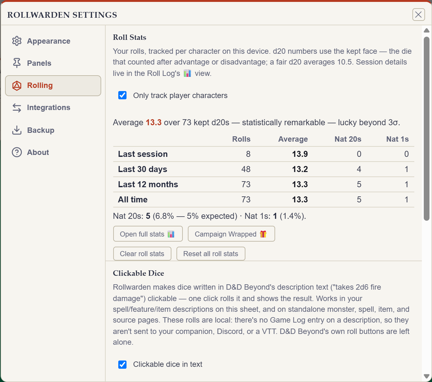Click the About question mark icon
The image size is (432, 382).
(x=17, y=152)
